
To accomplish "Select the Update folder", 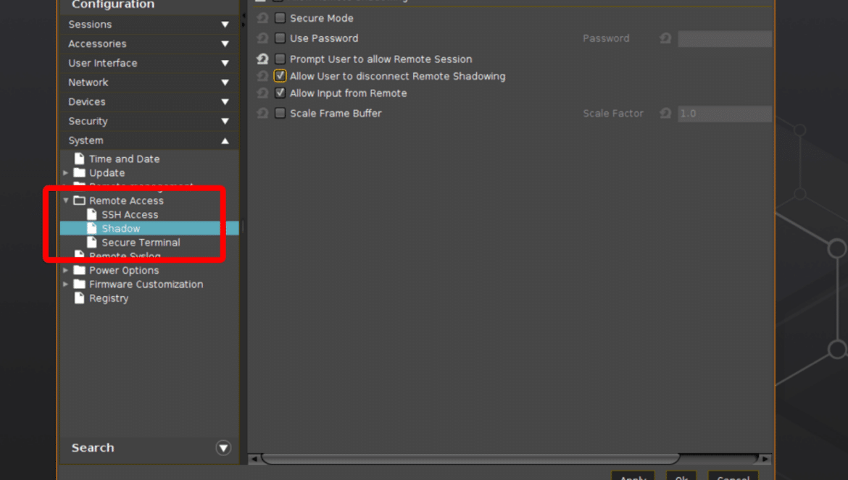I will 107,173.
